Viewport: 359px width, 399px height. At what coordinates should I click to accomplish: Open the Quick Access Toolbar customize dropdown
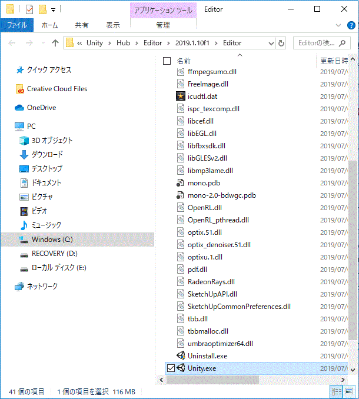tap(54, 9)
